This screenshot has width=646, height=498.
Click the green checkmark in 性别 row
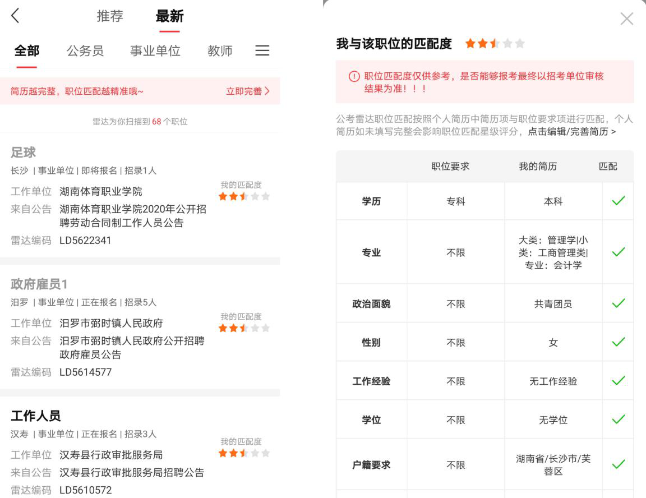(618, 342)
